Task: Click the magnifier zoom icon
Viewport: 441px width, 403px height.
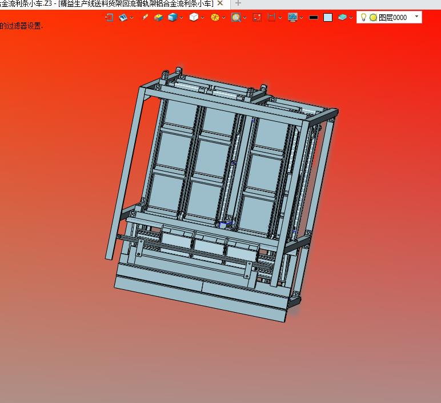Action: click(x=236, y=18)
